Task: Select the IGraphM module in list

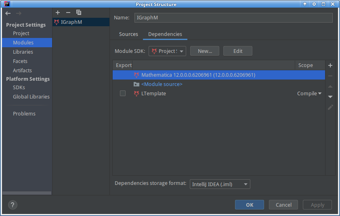Action: [x=71, y=22]
